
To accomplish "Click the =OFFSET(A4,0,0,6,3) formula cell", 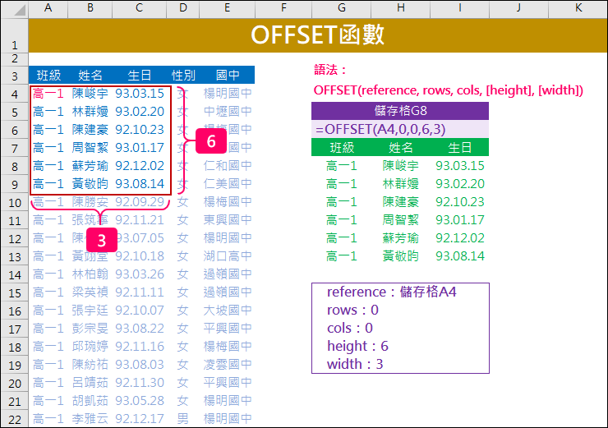I will click(400, 129).
